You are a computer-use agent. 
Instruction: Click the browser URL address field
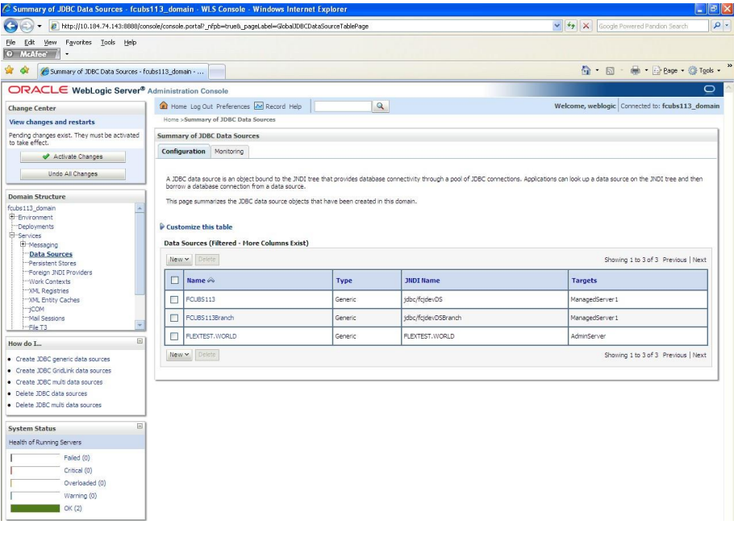tap(301, 26)
